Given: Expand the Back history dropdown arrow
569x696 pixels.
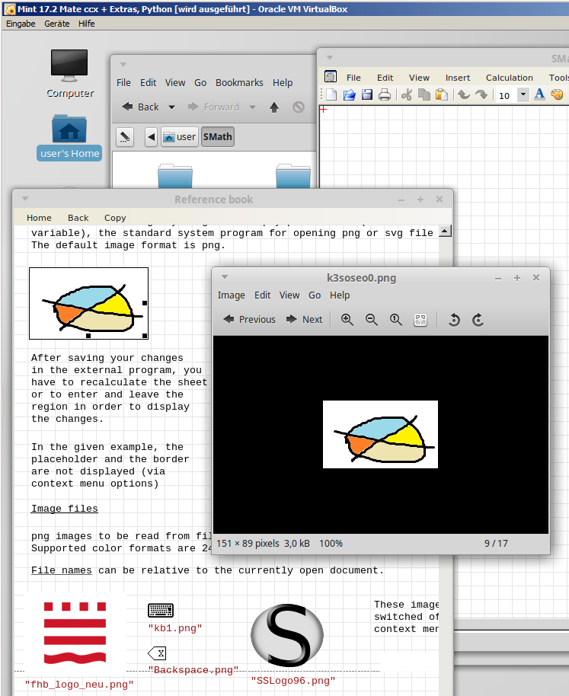Looking at the screenshot, I should pos(171,107).
